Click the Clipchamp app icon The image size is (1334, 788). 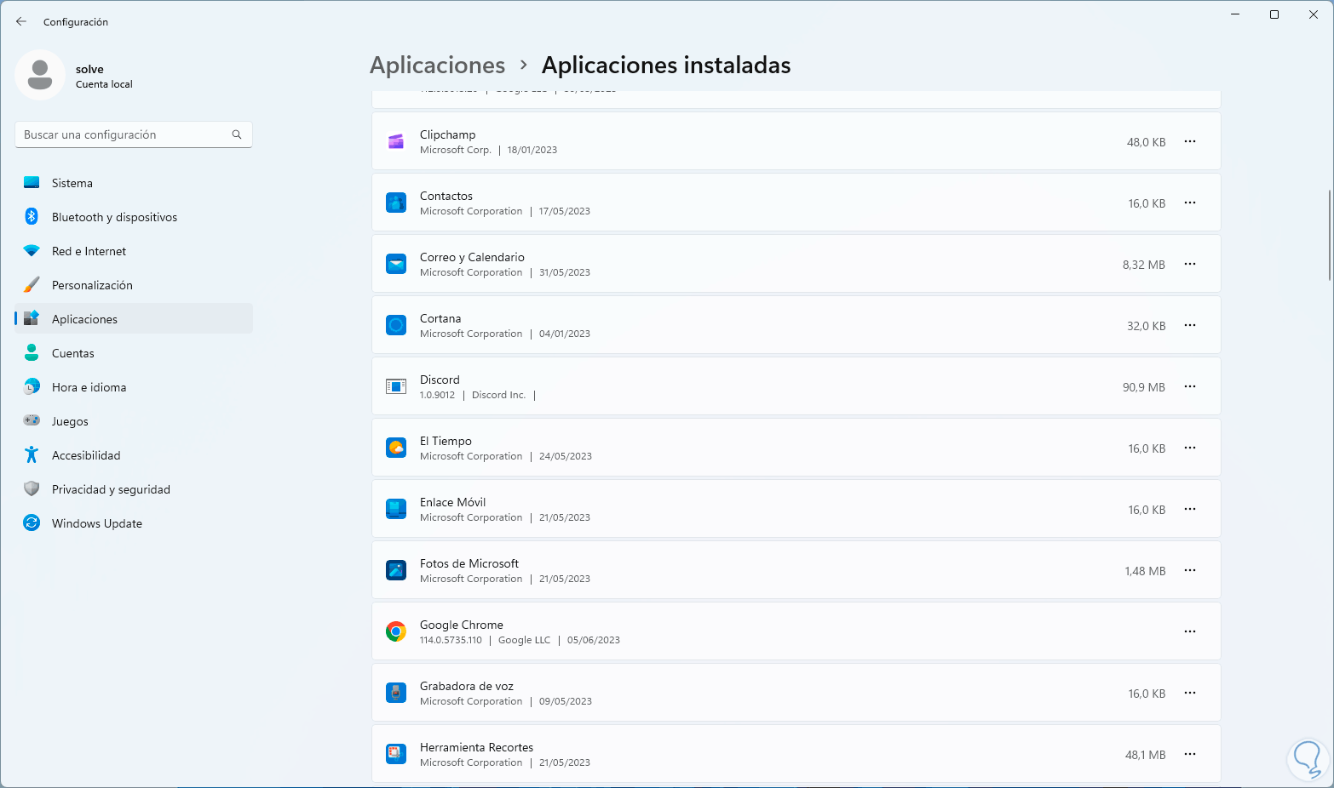396,142
